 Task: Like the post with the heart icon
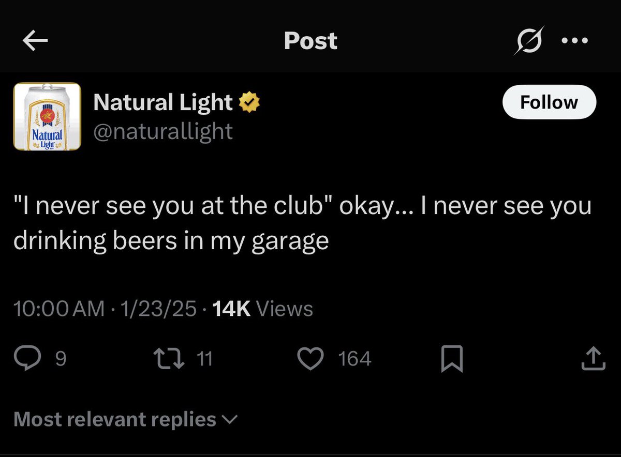coord(312,358)
